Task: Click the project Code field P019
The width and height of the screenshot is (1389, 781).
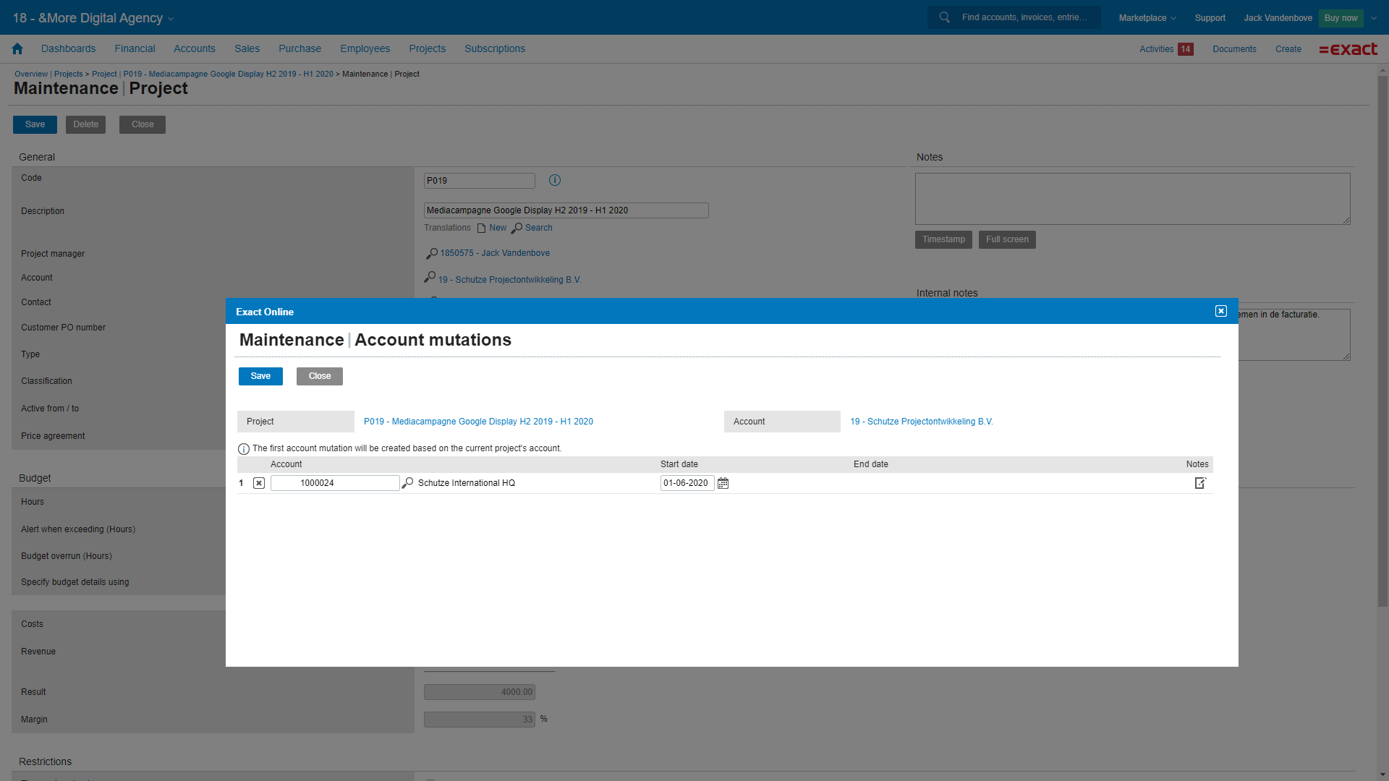Action: pos(479,181)
